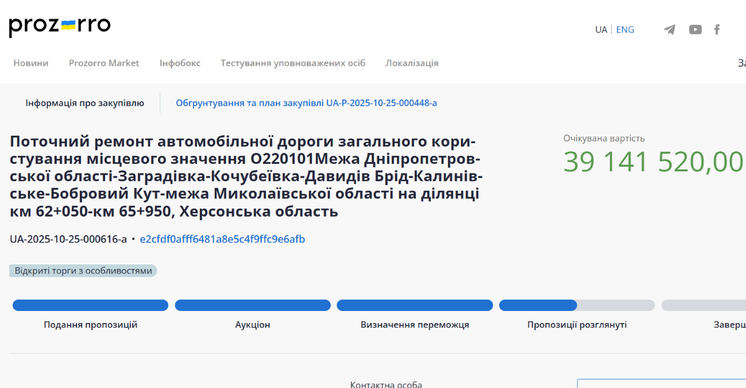746x388 pixels.
Task: Click the Відкриті торги з особливостями badge
Action: pos(83,271)
